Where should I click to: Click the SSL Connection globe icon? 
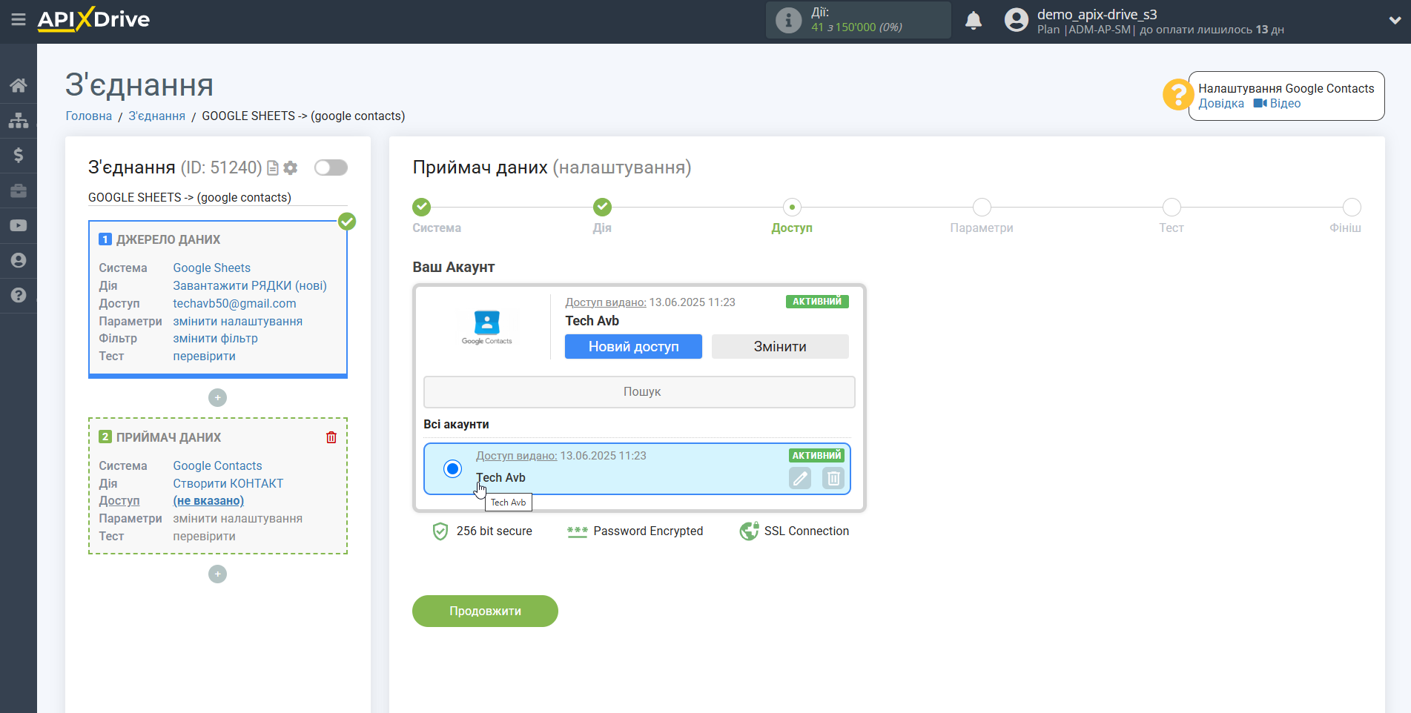(x=749, y=531)
